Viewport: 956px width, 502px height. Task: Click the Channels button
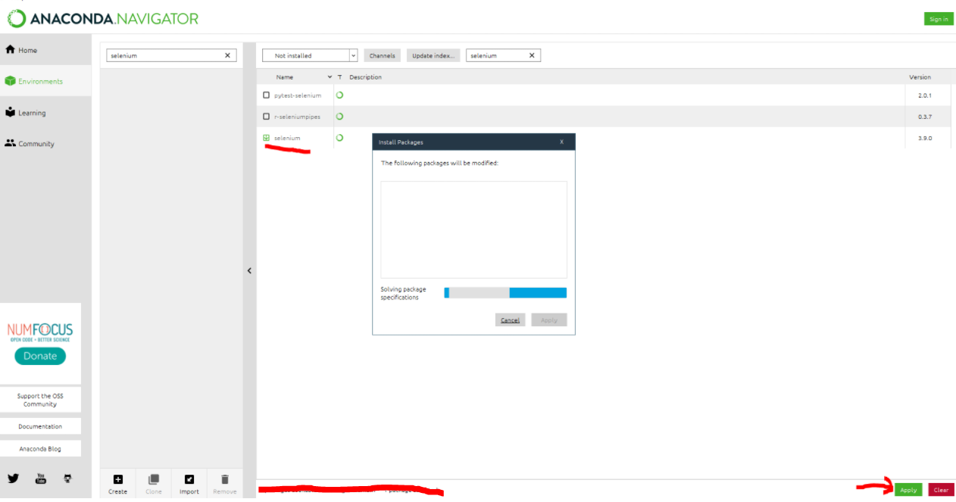coord(383,55)
